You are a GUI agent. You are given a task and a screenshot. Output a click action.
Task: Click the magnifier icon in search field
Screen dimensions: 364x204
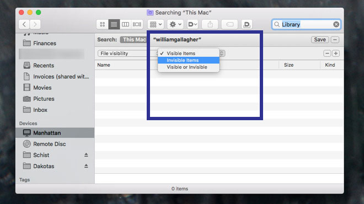coord(277,24)
